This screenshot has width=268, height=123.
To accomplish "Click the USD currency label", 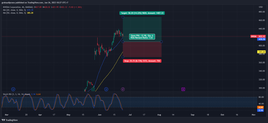I will coord(261,7).
